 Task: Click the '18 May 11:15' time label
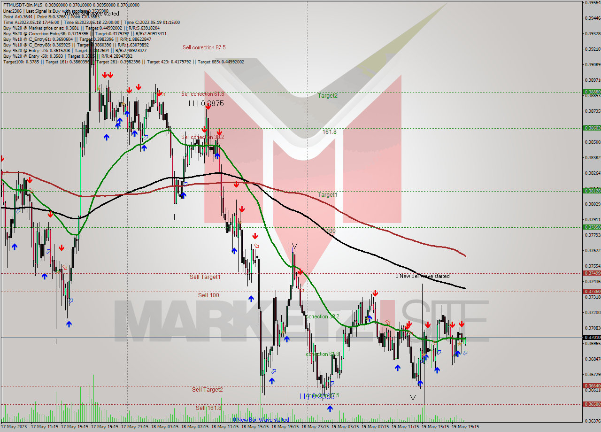tap(225, 427)
